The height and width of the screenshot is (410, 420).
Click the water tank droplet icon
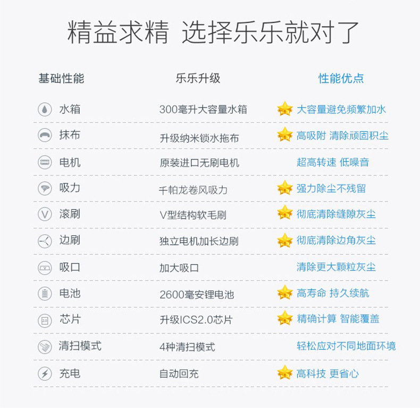[x=45, y=110]
